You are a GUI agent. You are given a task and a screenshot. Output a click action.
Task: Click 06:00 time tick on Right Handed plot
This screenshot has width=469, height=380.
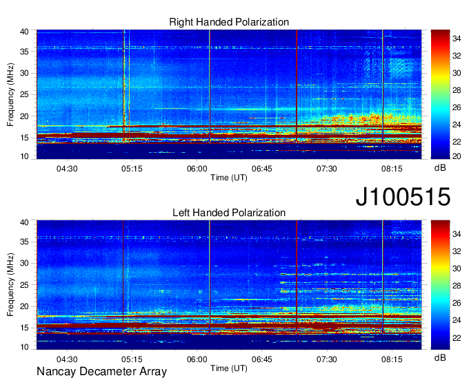pos(197,169)
